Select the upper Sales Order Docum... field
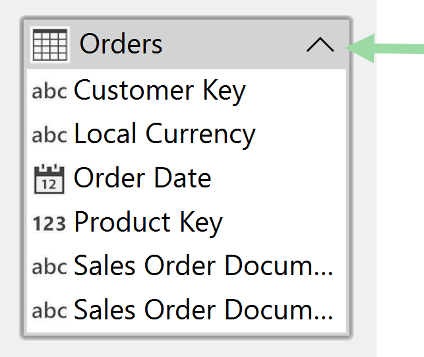424x357 pixels. 203,266
